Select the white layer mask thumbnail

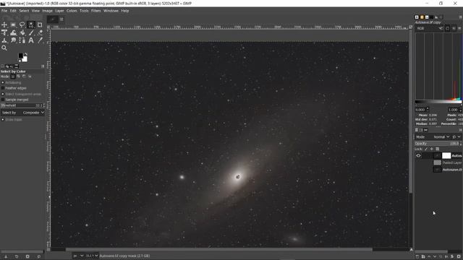tap(446, 156)
